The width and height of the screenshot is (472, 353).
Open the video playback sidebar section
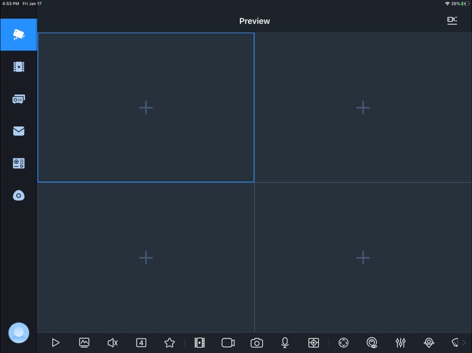click(19, 67)
